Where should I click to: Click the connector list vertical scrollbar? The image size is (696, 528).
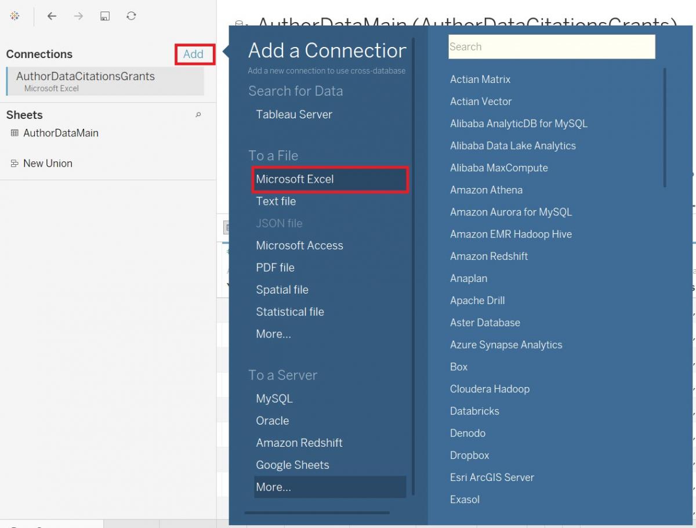tap(665, 128)
